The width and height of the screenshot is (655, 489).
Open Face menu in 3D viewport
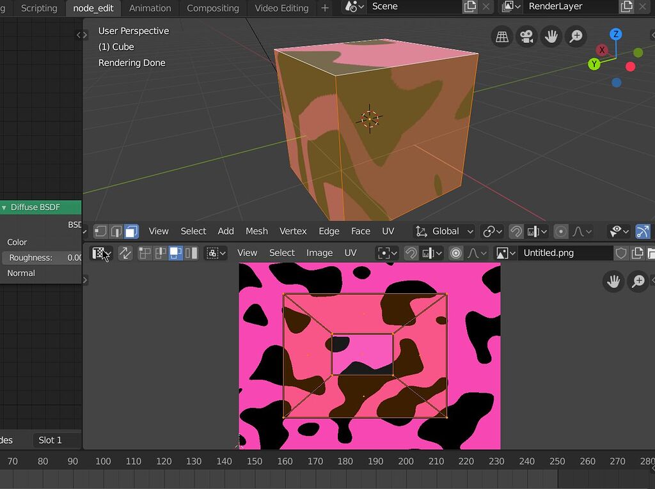(x=361, y=231)
